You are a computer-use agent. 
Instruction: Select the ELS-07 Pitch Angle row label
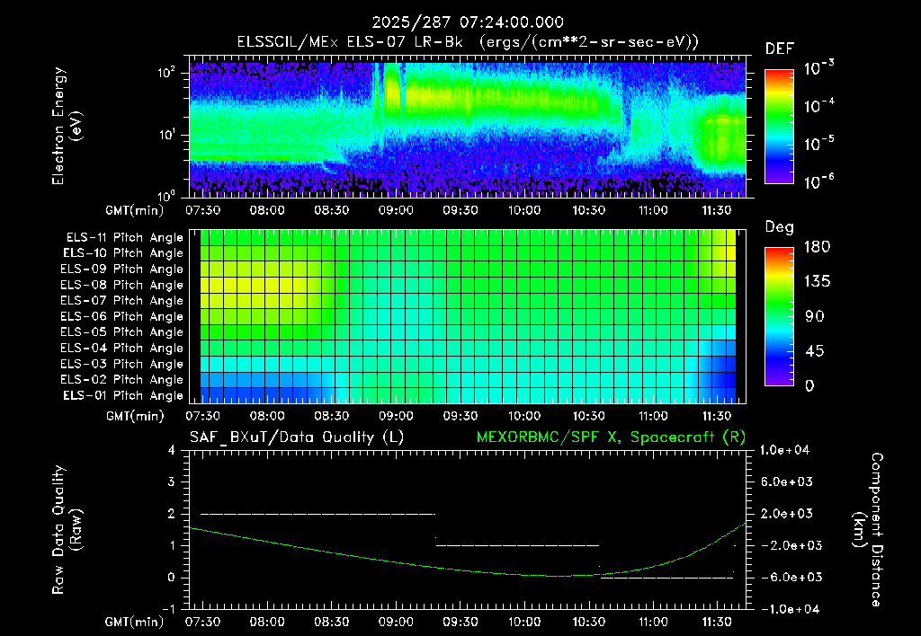tap(122, 300)
